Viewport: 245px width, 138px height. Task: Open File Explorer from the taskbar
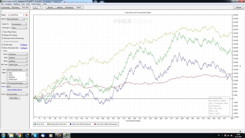11,135
